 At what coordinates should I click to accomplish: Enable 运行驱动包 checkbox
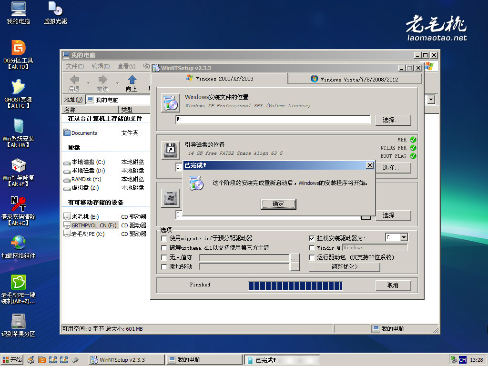point(312,257)
